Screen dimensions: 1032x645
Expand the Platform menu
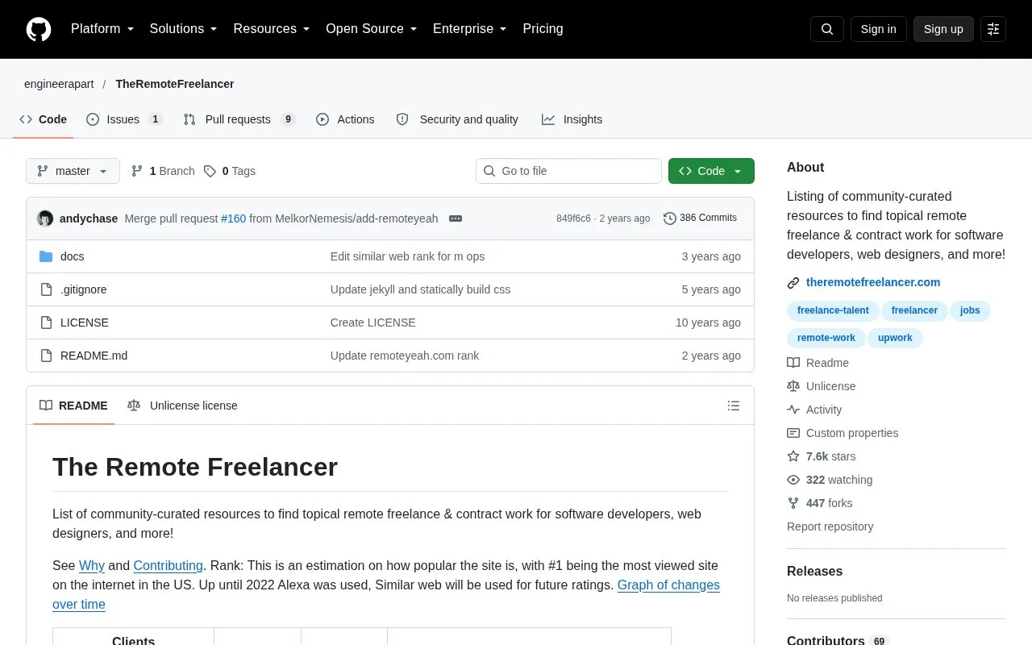[102, 29]
